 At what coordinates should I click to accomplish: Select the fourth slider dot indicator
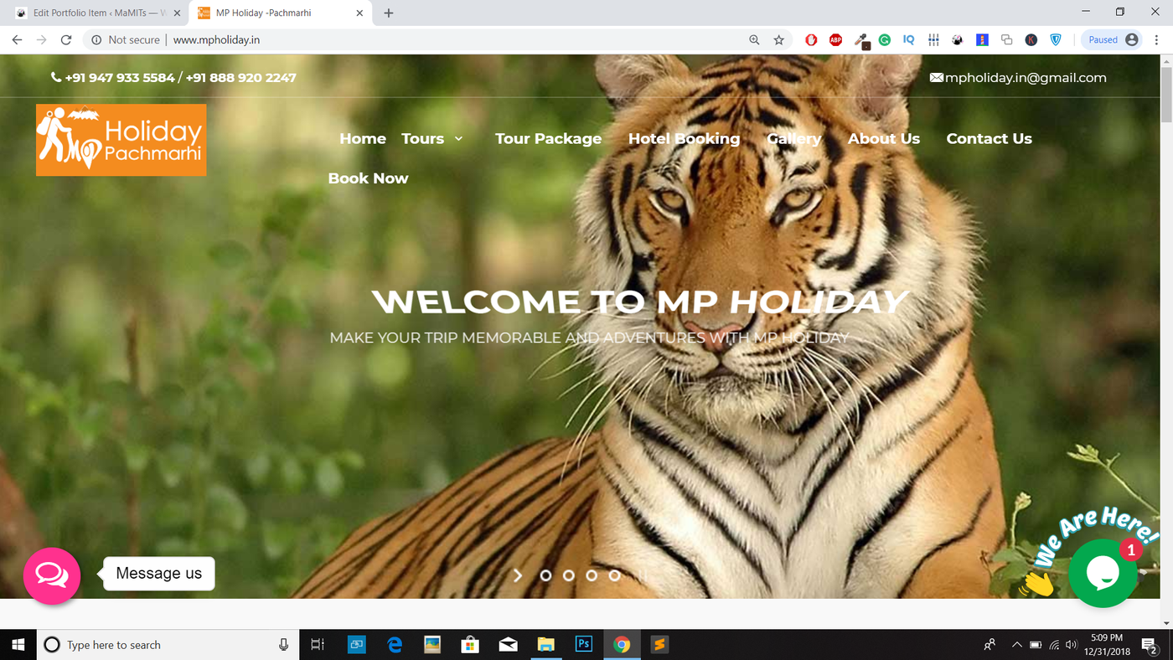point(614,575)
